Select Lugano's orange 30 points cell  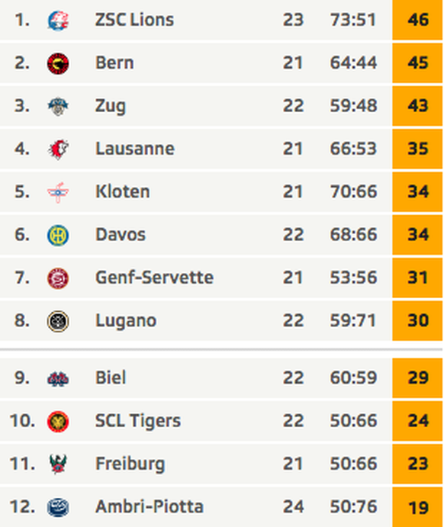(417, 320)
